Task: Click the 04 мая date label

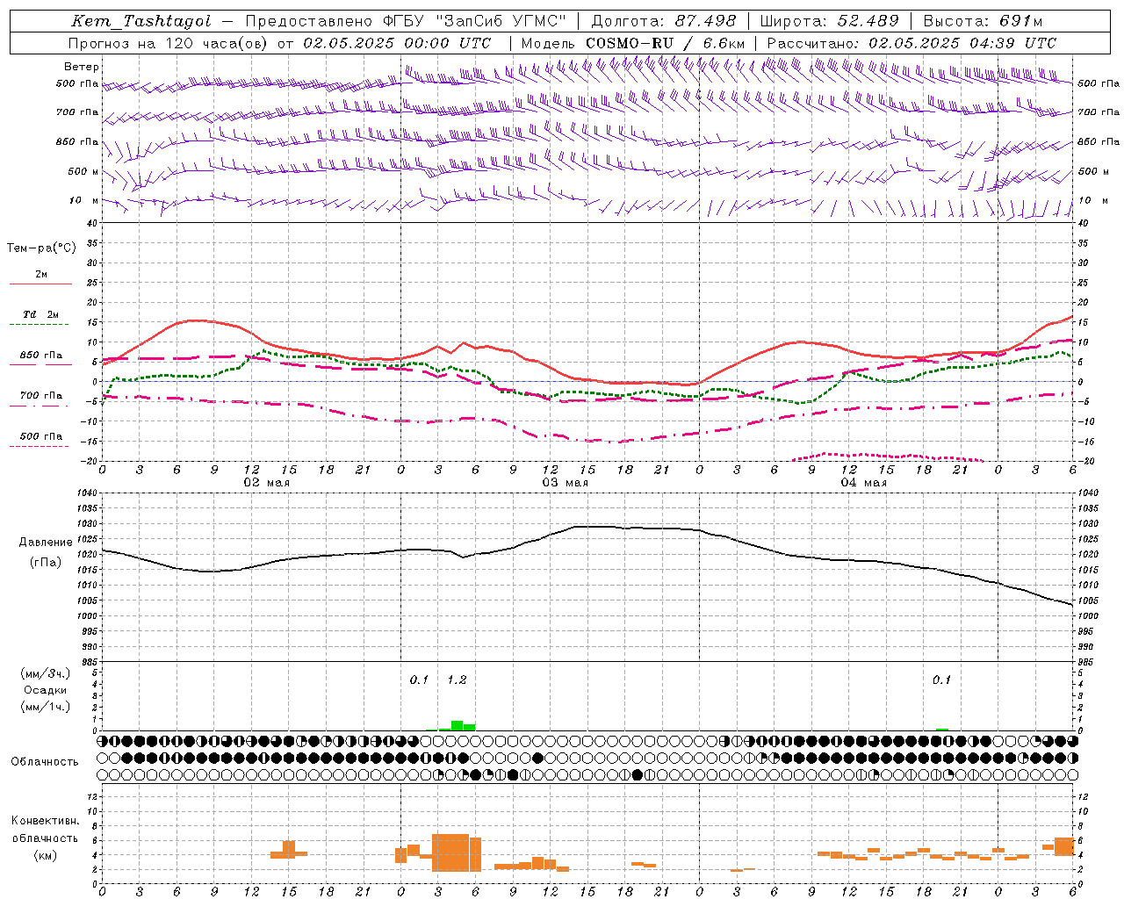Action: click(x=863, y=483)
